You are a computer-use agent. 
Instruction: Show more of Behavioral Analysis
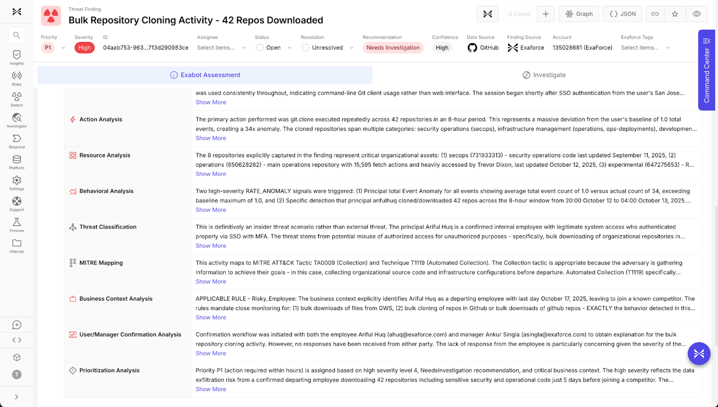pos(211,210)
